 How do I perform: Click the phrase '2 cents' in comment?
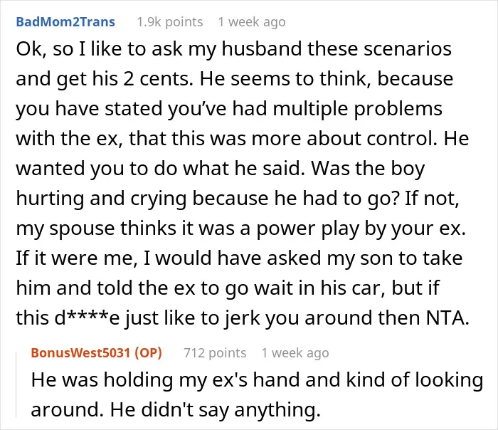click(157, 79)
